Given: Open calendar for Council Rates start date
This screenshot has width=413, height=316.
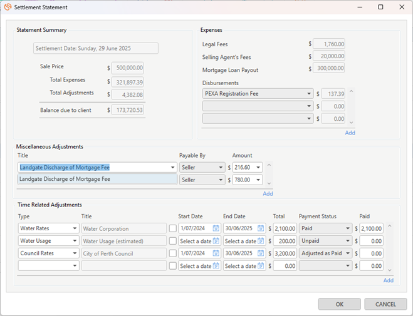Looking at the screenshot, I should tap(216, 253).
